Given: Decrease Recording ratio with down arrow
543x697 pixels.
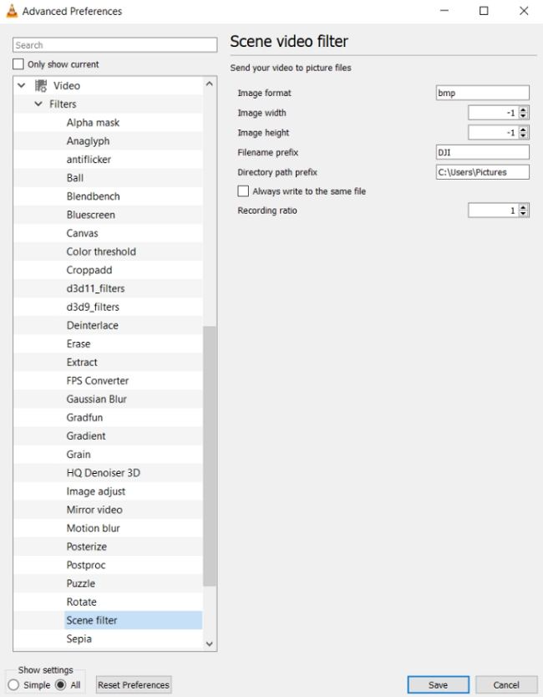Looking at the screenshot, I should (524, 213).
